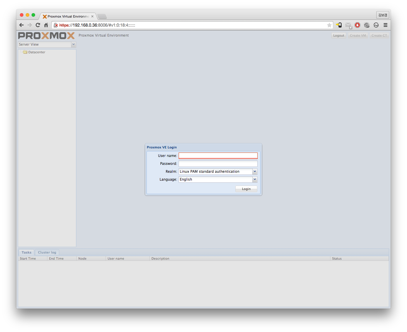
Task: Sort by End Time column header
Action: point(62,259)
